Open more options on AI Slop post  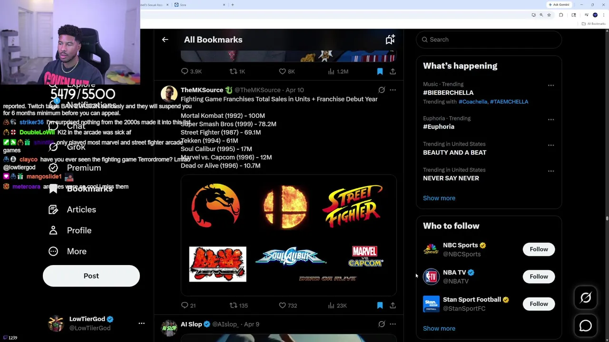393,324
